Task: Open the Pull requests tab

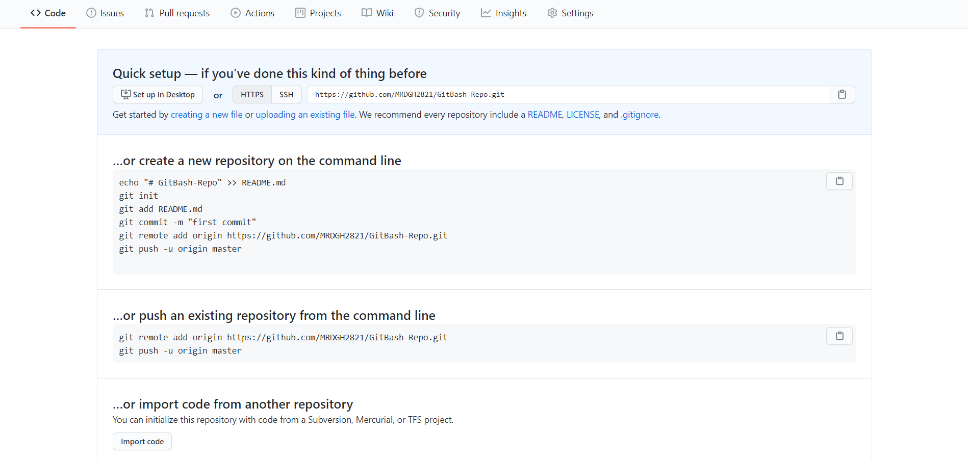Action: (x=177, y=13)
